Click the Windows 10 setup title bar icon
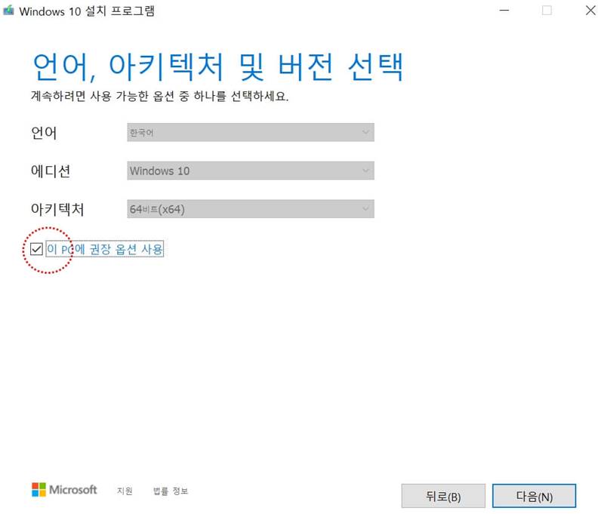 [8, 11]
